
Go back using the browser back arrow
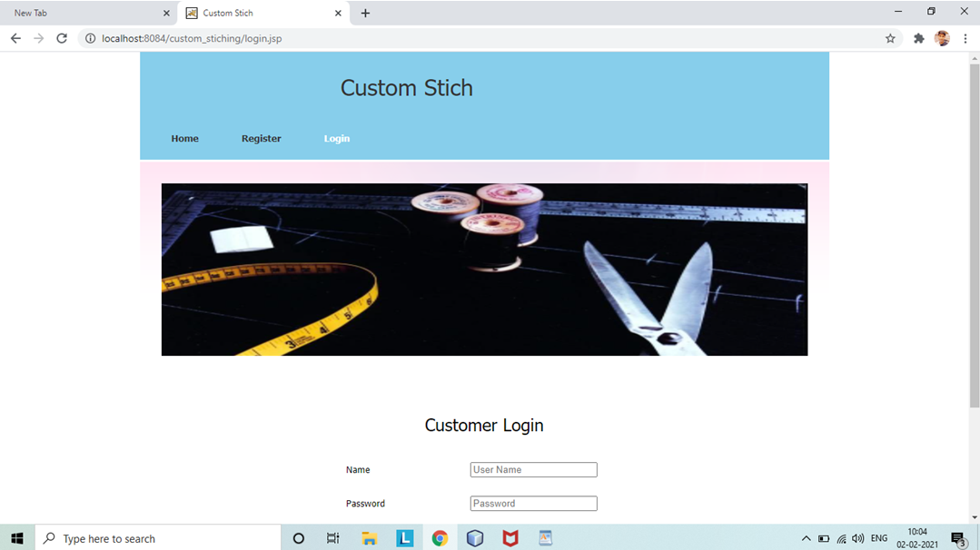[x=15, y=38]
